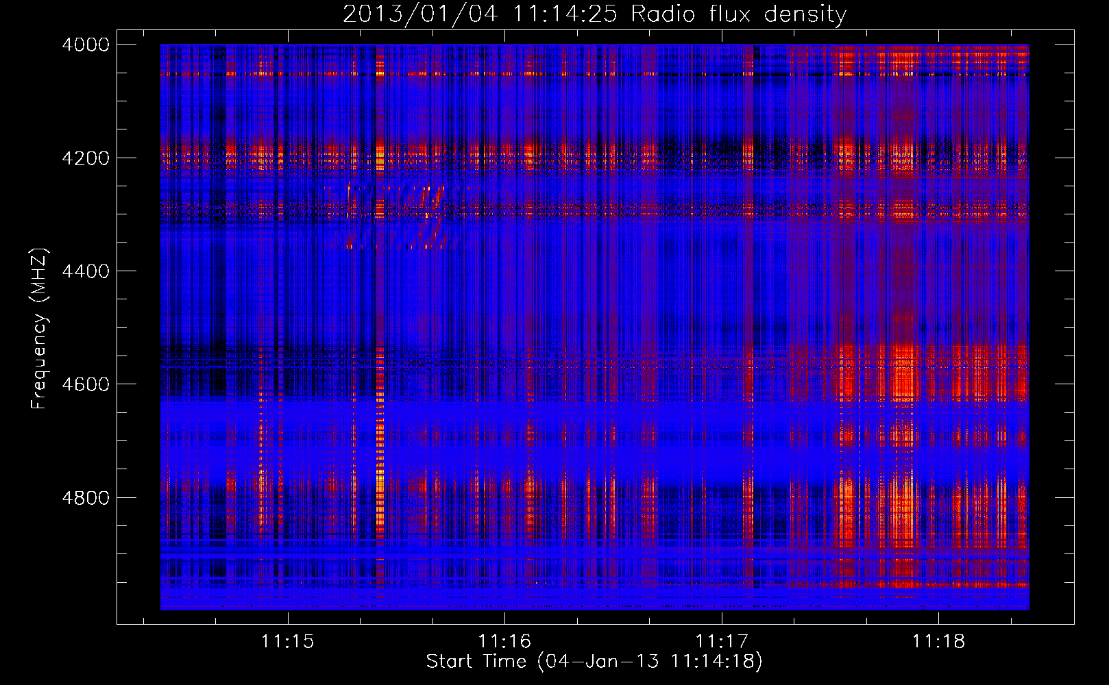Select the 4200 frequency axis label
Screen dimensions: 1109x685
[x=86, y=158]
